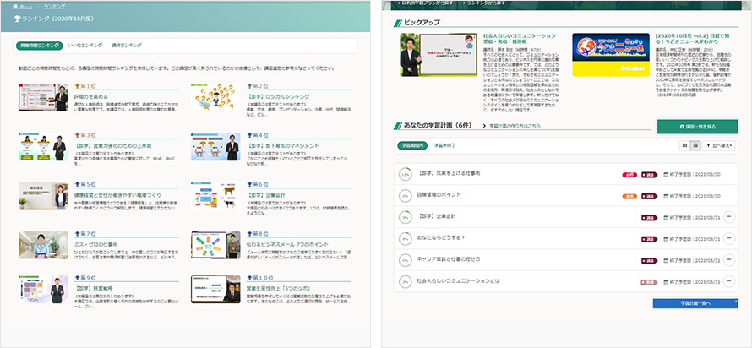The height and width of the screenshot is (348, 752).
Task: Click the green 講座一覧を見る button
Action: click(697, 127)
